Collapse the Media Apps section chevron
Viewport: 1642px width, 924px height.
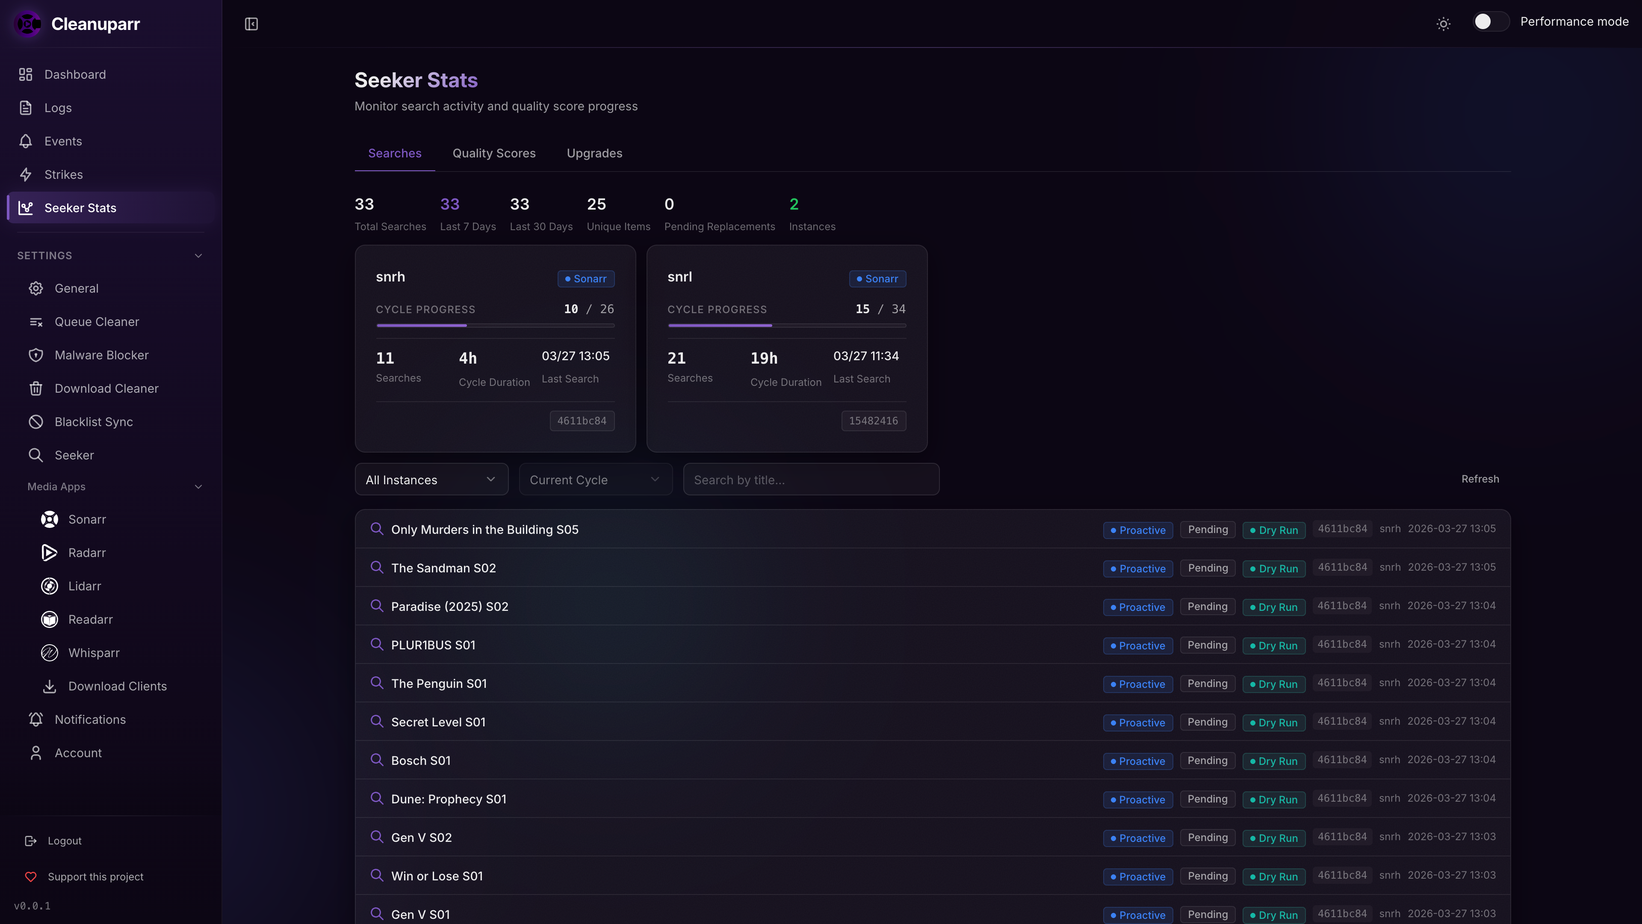click(x=198, y=486)
